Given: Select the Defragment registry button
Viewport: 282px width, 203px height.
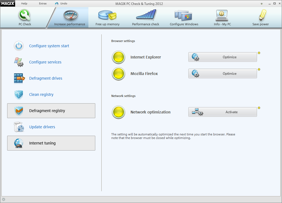Looking at the screenshot, I should point(51,111).
